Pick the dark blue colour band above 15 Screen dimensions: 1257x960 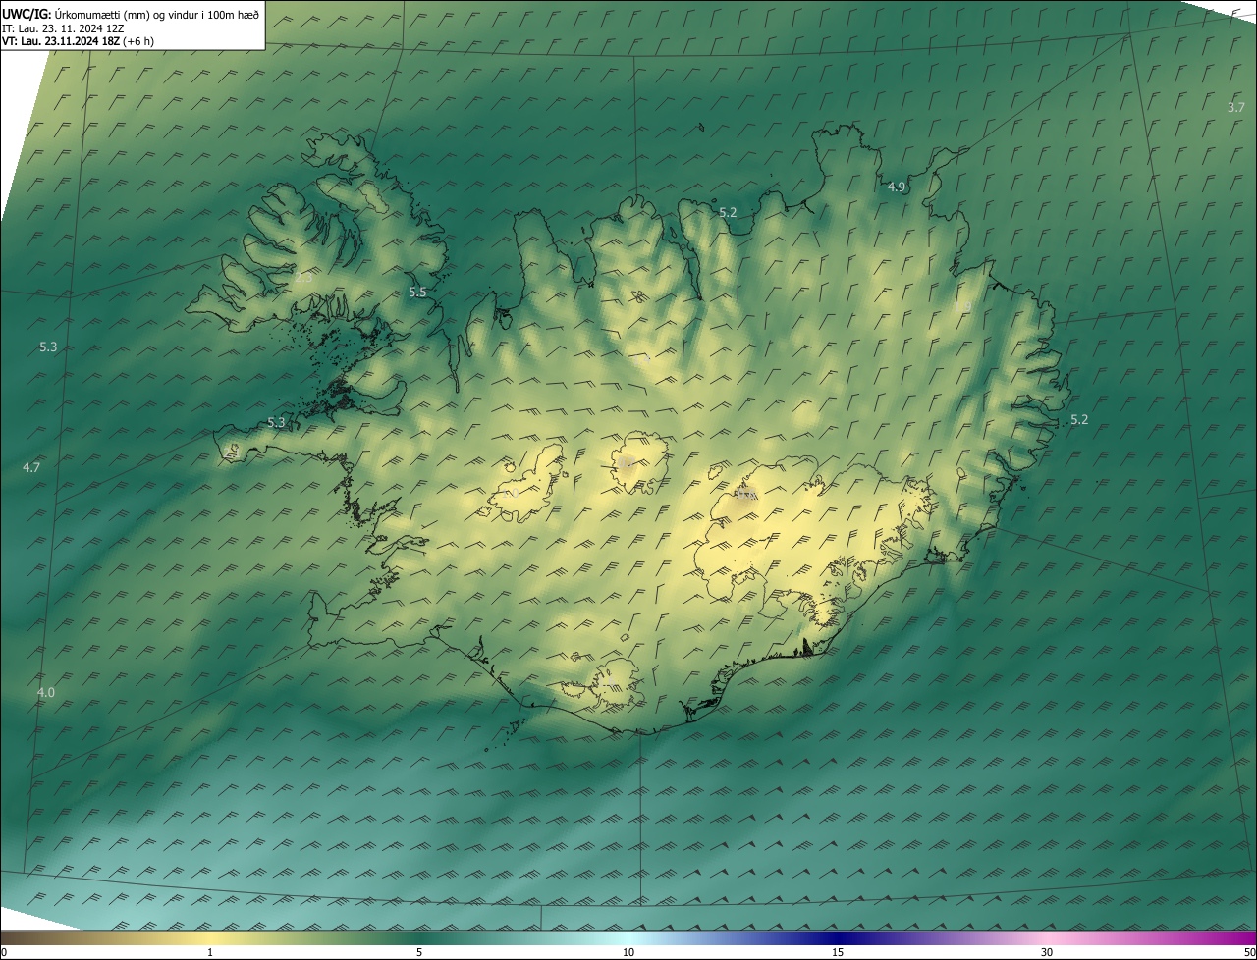click(838, 937)
